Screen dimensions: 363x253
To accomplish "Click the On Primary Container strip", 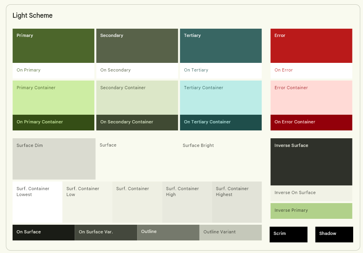I will (53, 122).
